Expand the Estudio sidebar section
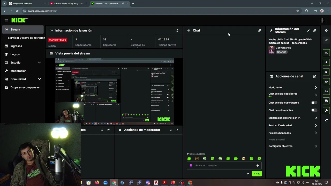Viewport: 331px width, 186px height. pyautogui.click(x=39, y=63)
